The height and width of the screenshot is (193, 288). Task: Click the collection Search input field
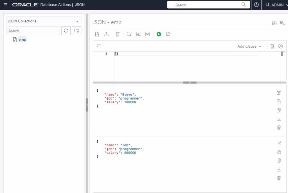(x=32, y=31)
